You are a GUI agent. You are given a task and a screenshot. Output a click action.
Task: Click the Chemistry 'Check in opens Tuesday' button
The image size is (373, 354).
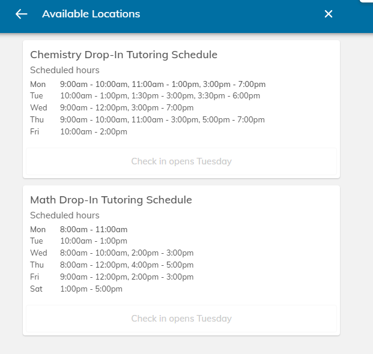(181, 161)
